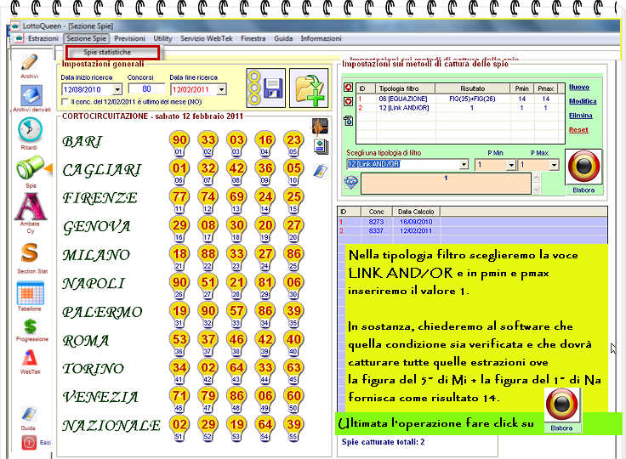626x459 pixels.
Task: Click Firenze ball 77 numbered 11
Action: 179,200
